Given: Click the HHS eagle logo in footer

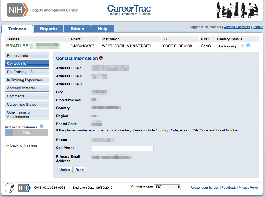Looking at the screenshot, I should coord(10,188).
